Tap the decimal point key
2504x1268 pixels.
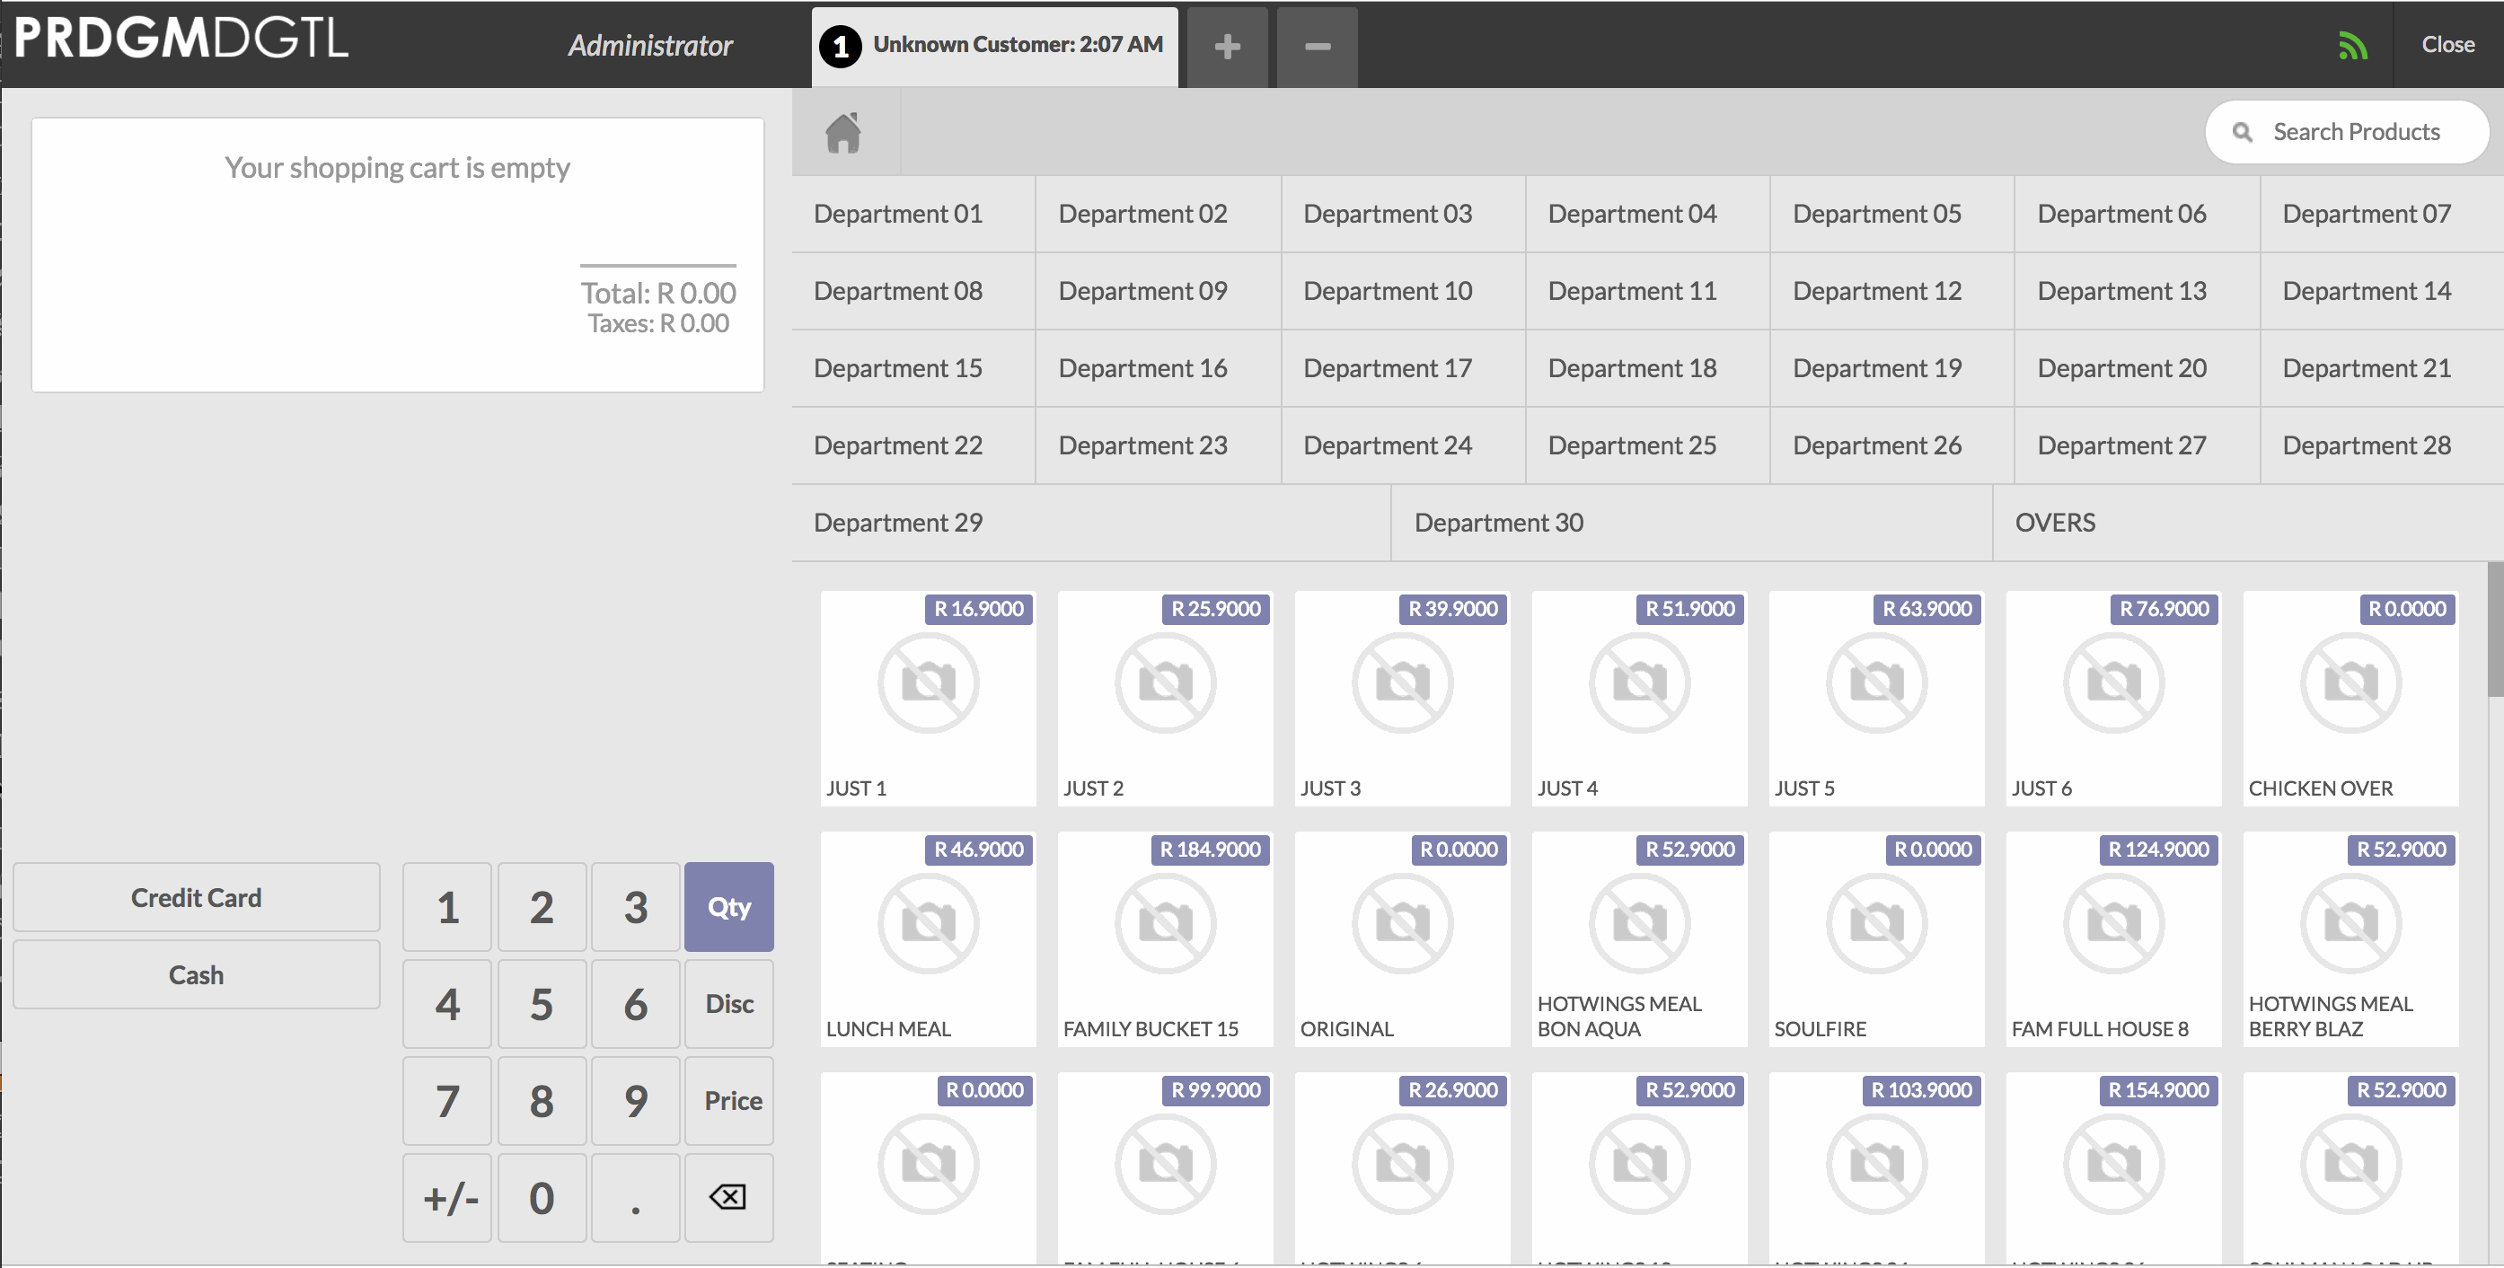(636, 1197)
